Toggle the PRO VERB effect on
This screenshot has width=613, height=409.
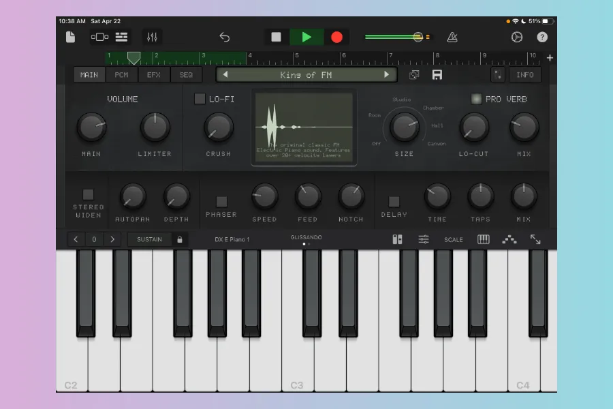click(x=477, y=99)
